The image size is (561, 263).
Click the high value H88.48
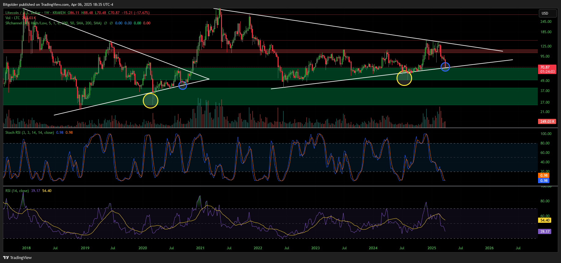point(87,13)
